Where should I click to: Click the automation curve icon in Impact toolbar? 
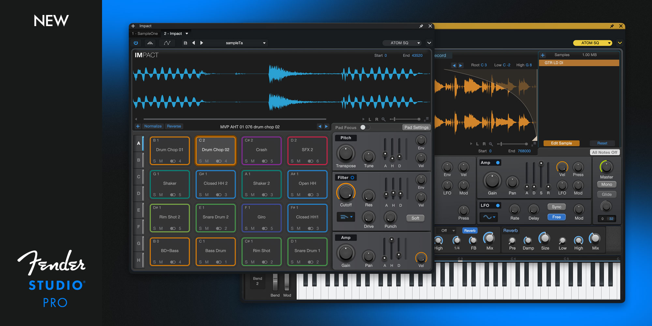(x=167, y=43)
